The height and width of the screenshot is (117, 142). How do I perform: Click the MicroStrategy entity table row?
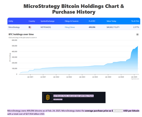click(x=74, y=27)
